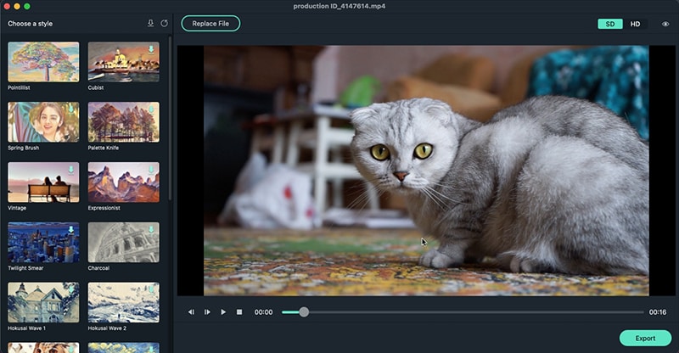679x353 pixels.
Task: Download the Charcoal style arrow icon
Action: (x=151, y=230)
